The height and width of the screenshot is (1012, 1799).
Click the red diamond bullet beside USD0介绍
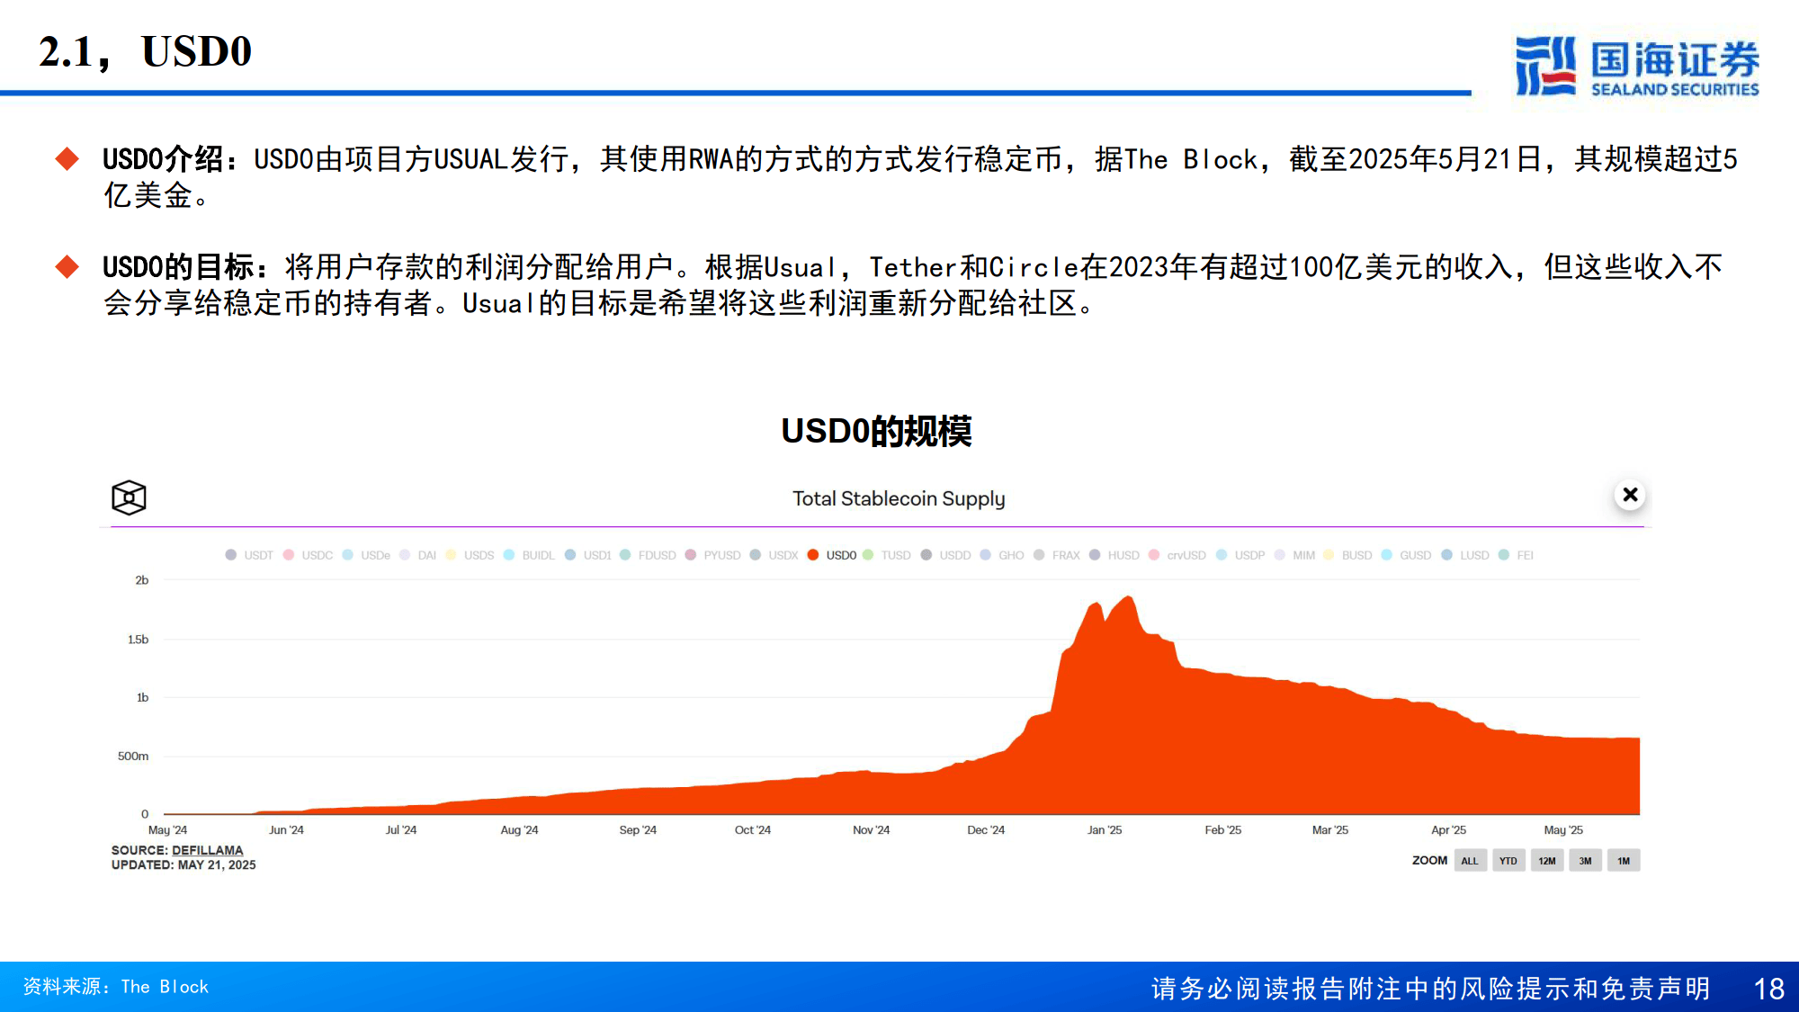pyautogui.click(x=67, y=159)
